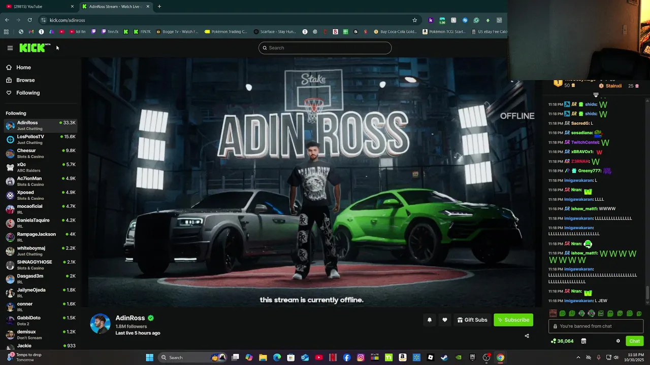Open mocaoficial channel in Following list
The height and width of the screenshot is (365, 650).
point(41,209)
